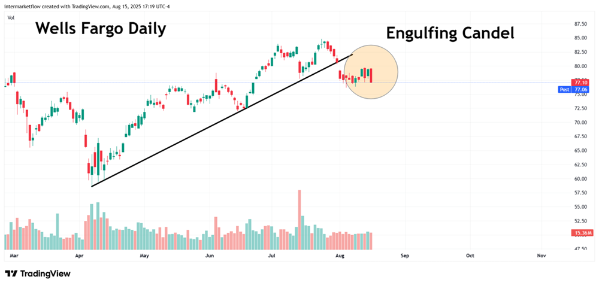Viewport: 599px width, 286px height.
Task: Click the TradingView wordmark text
Action: point(46,273)
